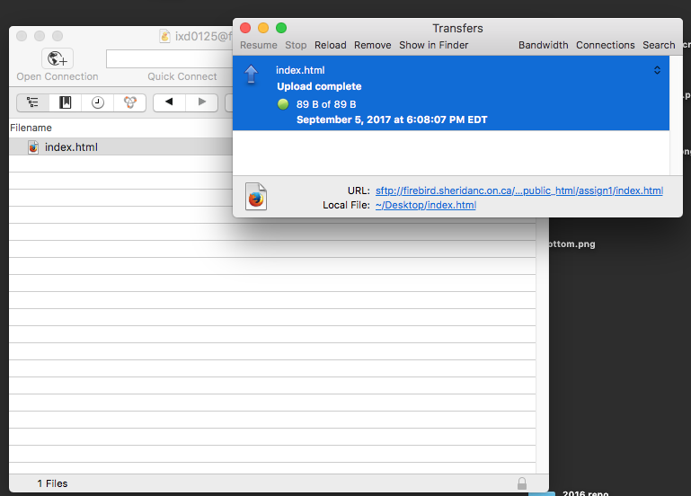The height and width of the screenshot is (496, 691).
Task: Click the index.html file icon in Transfers footer
Action: [256, 197]
